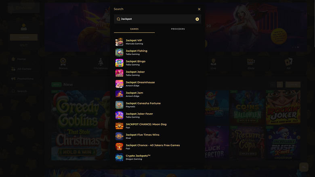Click the Greedy Goblins game thumbnail
This screenshot has width=315, height=177.
(x=77, y=125)
